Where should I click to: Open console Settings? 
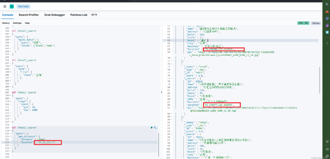point(17,23)
